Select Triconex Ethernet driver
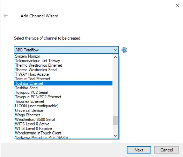 tap(63, 101)
